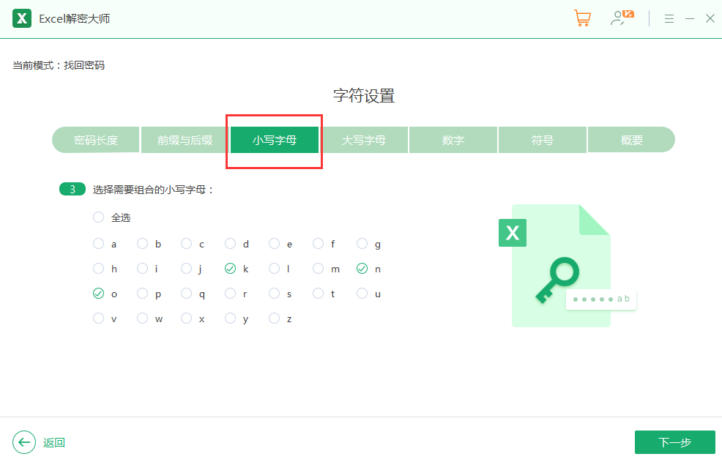This screenshot has width=722, height=462.
Task: Check letter v
Action: click(x=99, y=318)
